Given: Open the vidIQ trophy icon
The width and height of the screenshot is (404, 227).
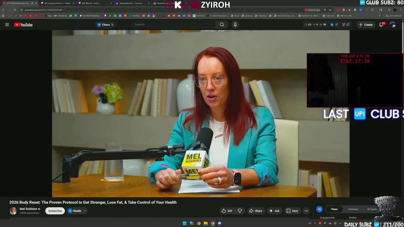Looking at the screenshot, I should 343,25.
